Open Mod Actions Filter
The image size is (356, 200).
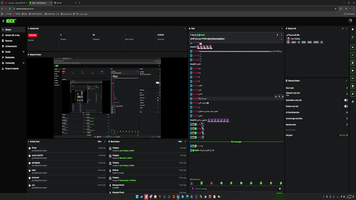pos(180,141)
